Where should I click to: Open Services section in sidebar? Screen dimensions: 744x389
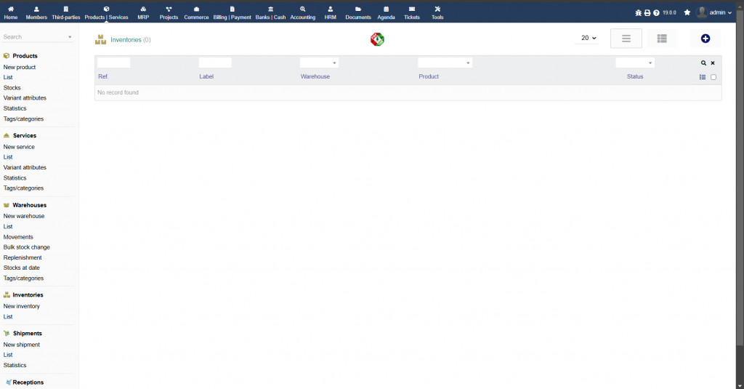(25, 135)
